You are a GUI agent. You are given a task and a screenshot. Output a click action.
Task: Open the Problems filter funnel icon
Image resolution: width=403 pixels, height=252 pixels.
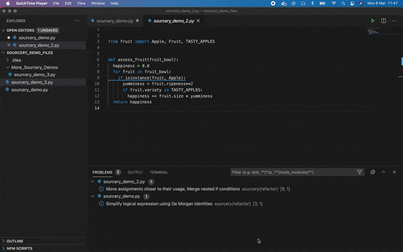tap(359, 172)
